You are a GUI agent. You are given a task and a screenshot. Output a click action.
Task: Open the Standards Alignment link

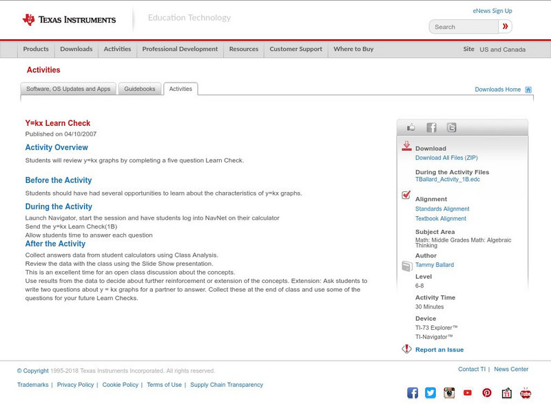pyautogui.click(x=441, y=209)
